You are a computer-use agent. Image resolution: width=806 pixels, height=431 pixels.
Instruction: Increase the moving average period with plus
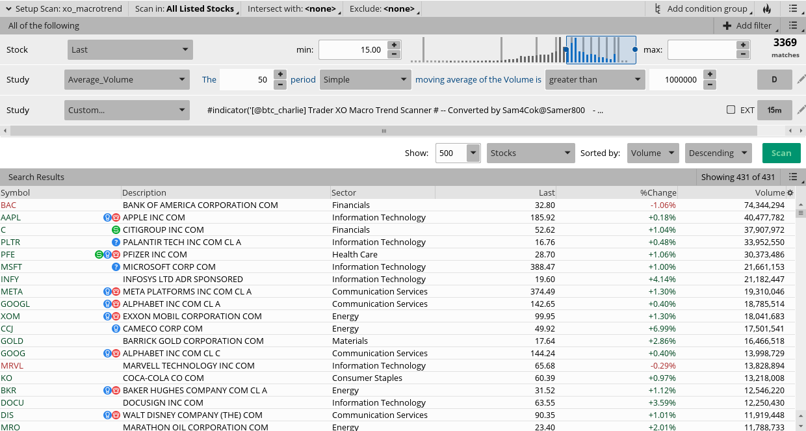click(280, 75)
